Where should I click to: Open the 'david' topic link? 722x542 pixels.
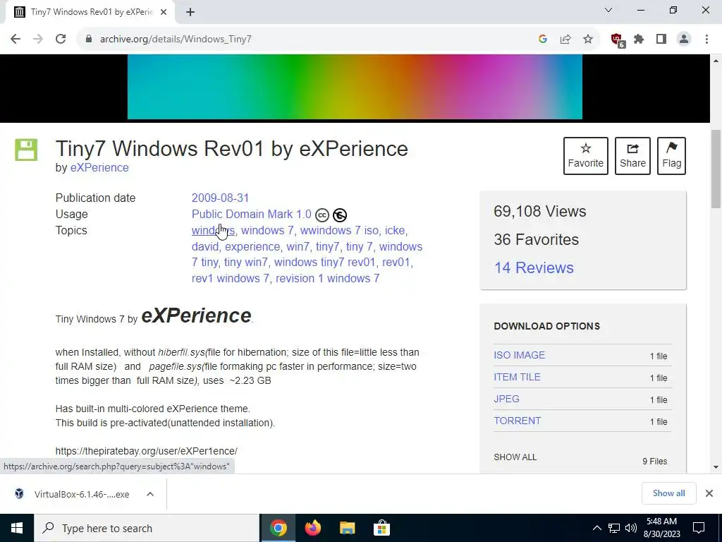click(205, 246)
